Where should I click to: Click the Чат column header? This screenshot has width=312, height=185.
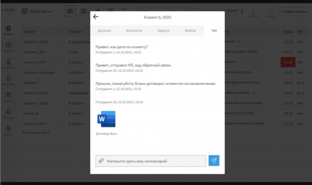pos(300,31)
